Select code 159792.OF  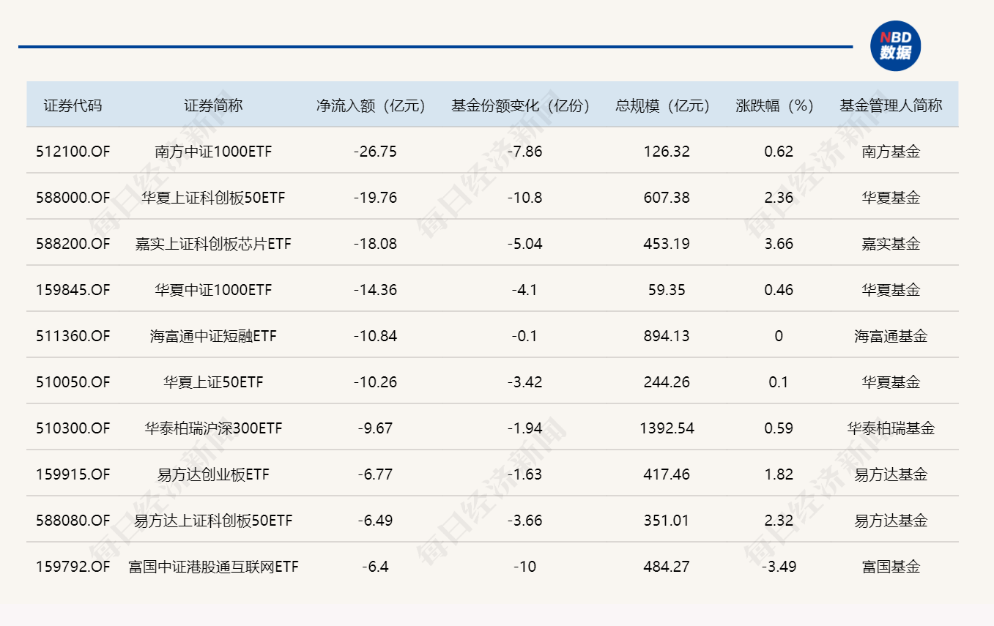click(73, 567)
